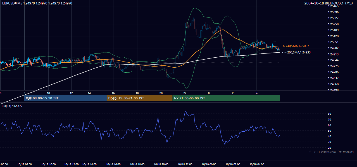The image size is (357, 167).
Task: Click price axis value 1.25120
Action: click(333, 36)
